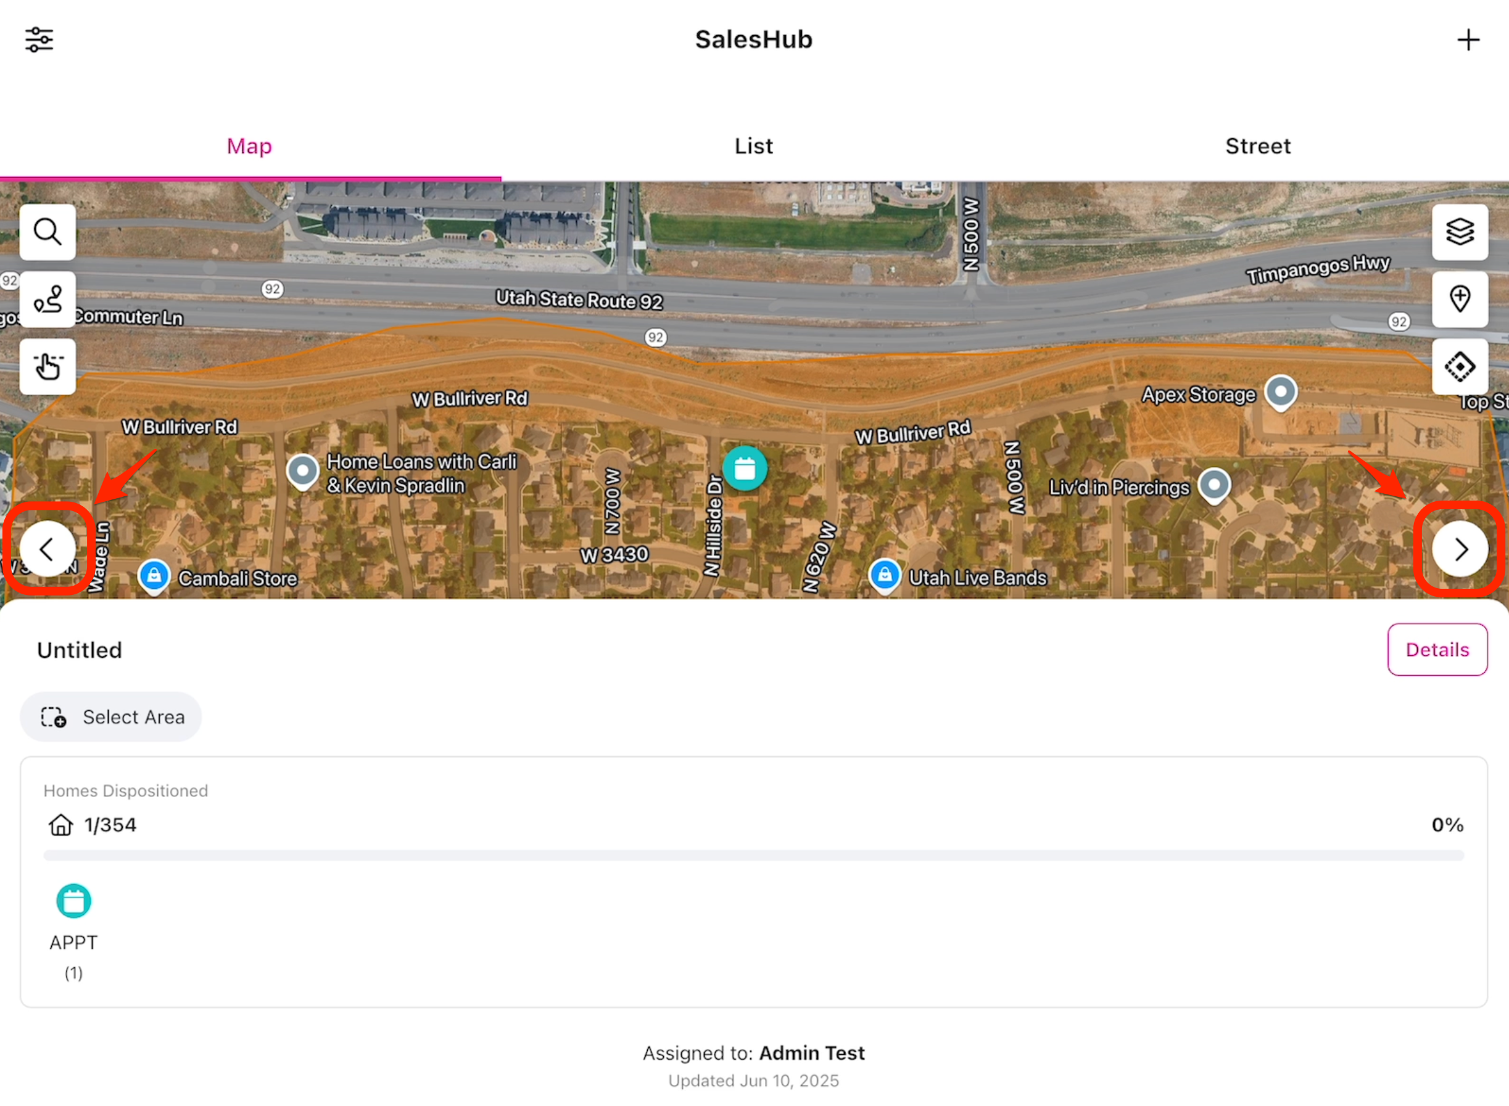The image size is (1509, 1106).
Task: Click the plus icon to add new
Action: pyautogui.click(x=1468, y=39)
